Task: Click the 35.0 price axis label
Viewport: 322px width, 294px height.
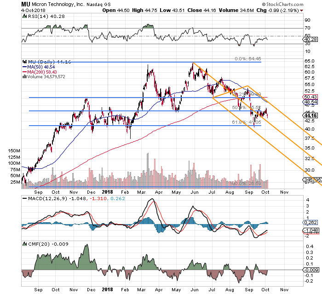Action: pyautogui.click(x=310, y=148)
